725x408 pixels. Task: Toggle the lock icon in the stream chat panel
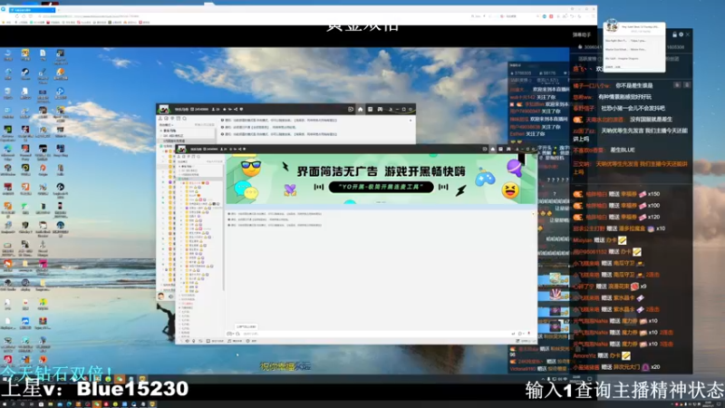(674, 34)
